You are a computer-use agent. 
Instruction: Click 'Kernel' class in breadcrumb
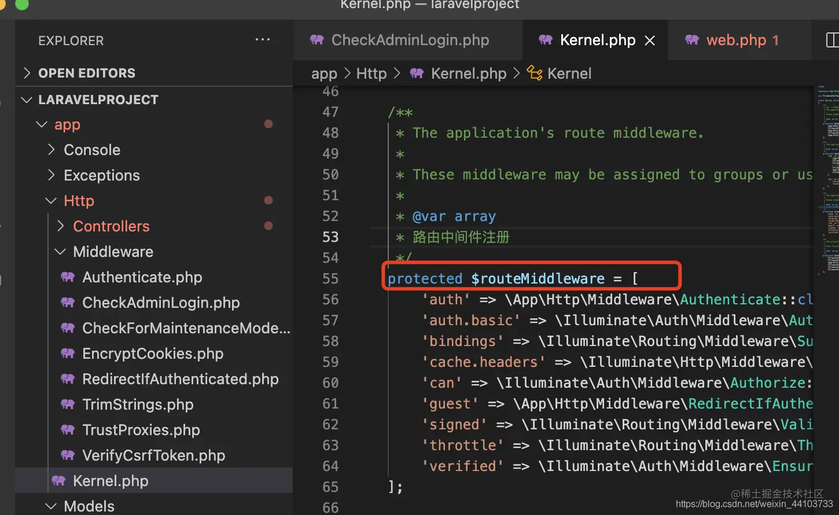[x=569, y=73]
